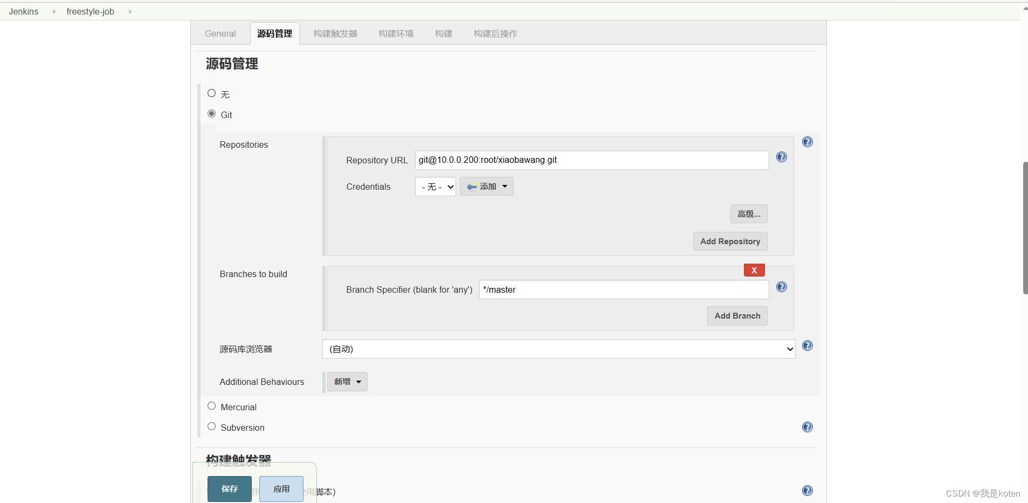Click the scrollbar up arrow

click(x=1025, y=8)
